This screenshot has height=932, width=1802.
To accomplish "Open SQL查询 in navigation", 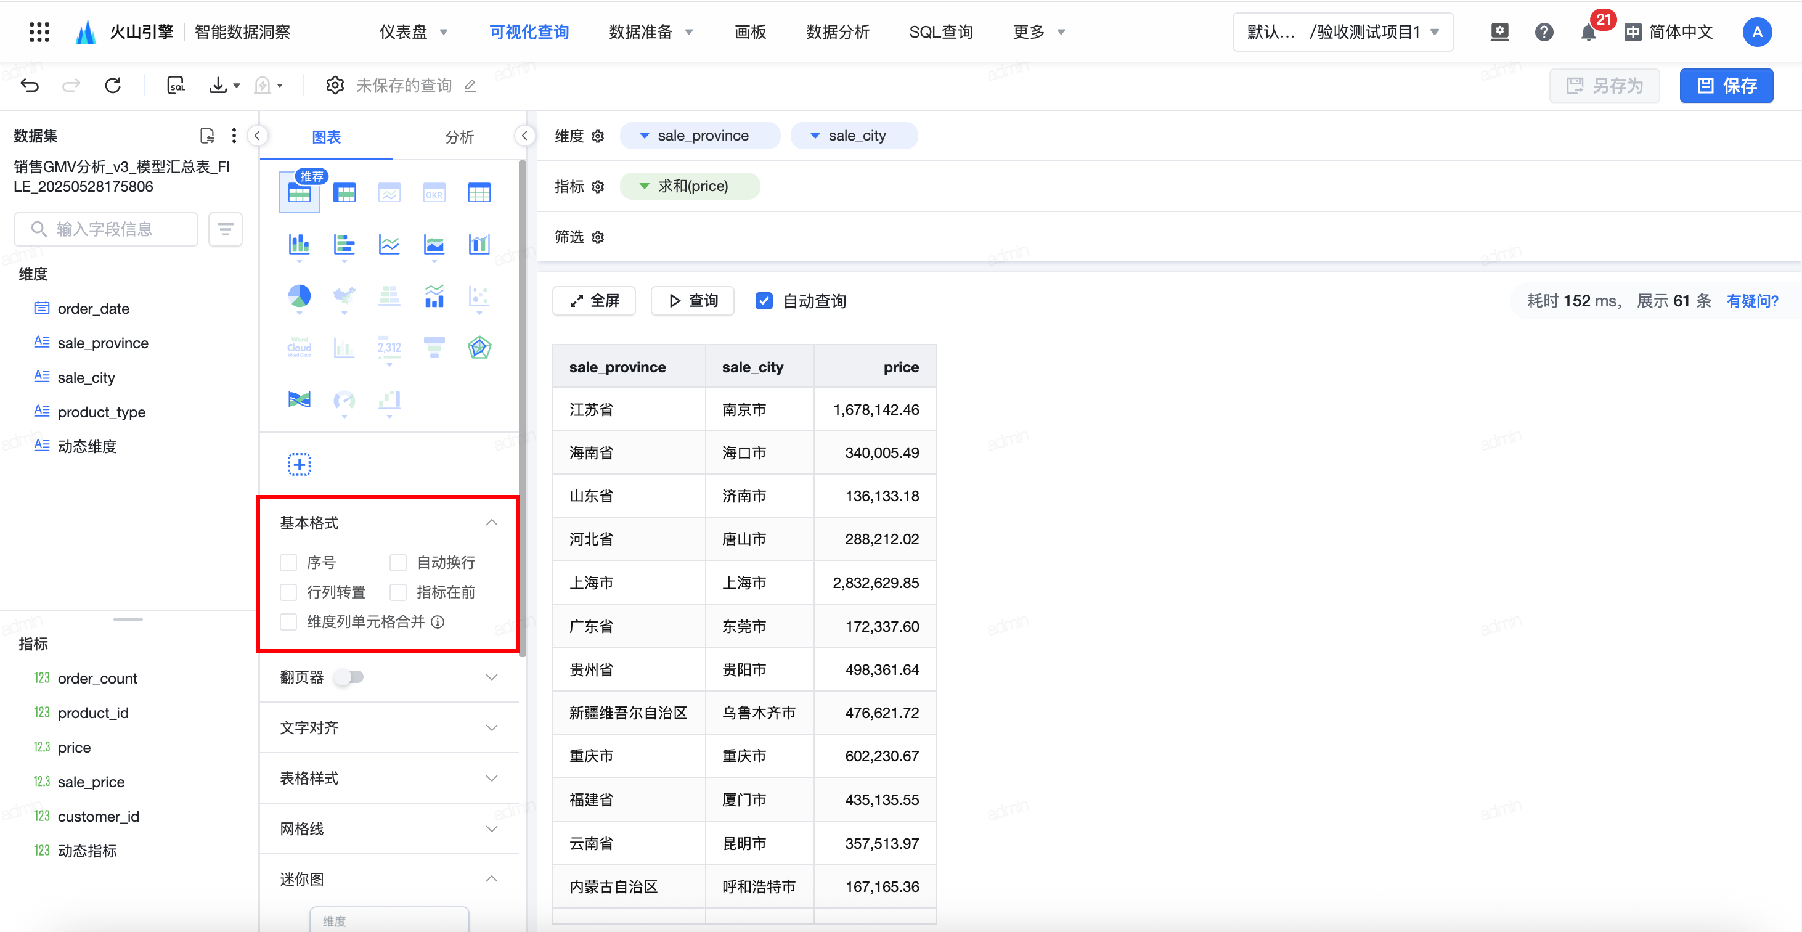I will point(941,32).
